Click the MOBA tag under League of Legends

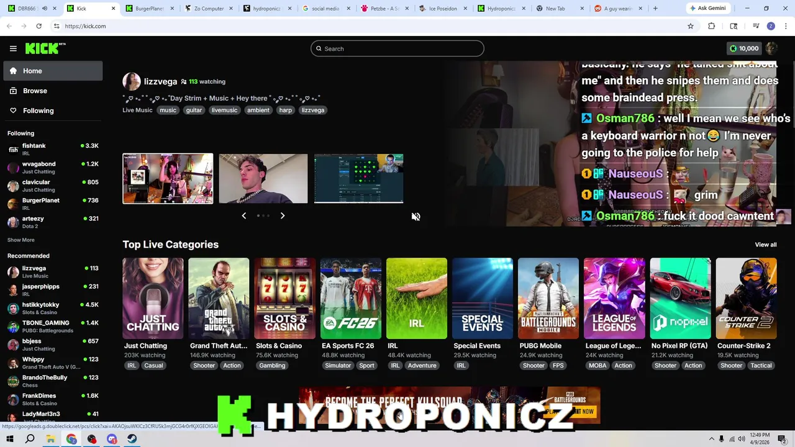tap(597, 366)
